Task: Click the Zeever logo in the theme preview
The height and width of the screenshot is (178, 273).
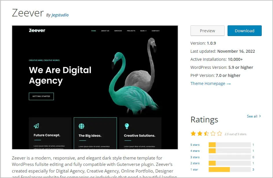Action: (x=37, y=31)
